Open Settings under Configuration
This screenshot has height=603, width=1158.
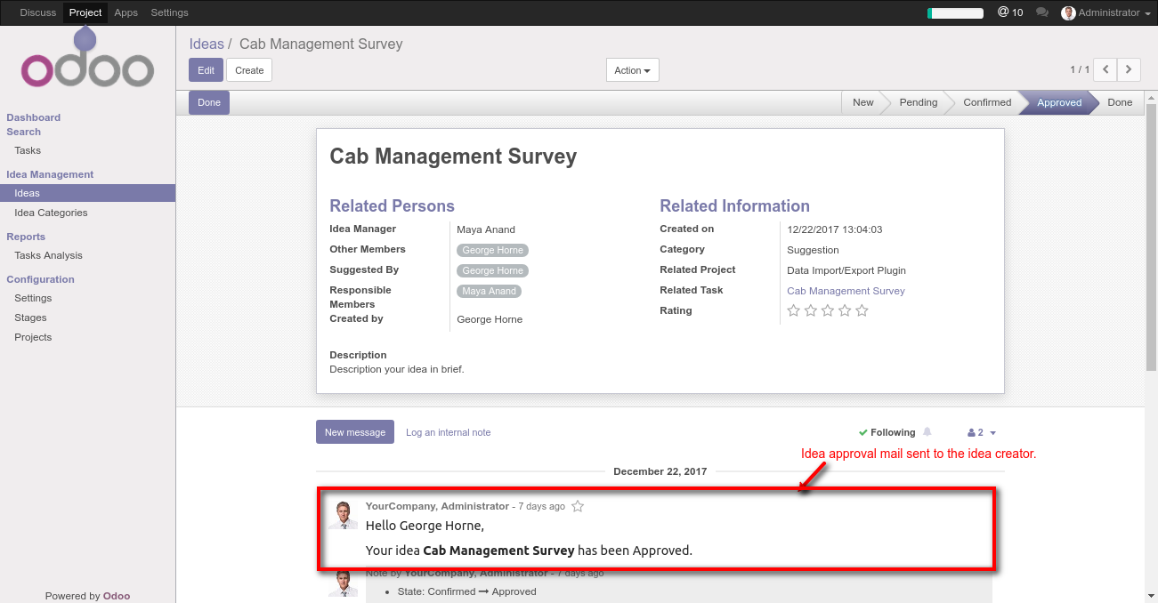point(33,298)
